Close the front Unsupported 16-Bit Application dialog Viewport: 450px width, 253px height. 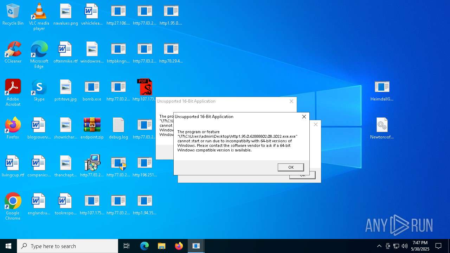click(304, 117)
